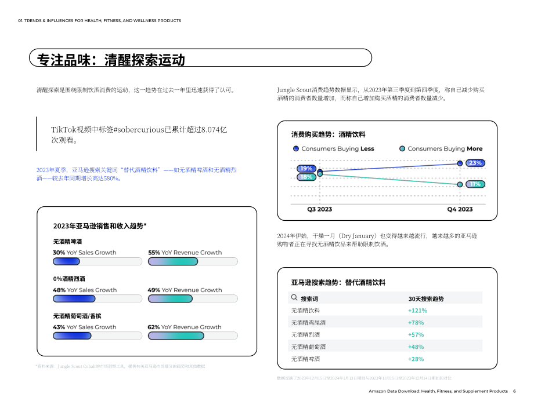This screenshot has width=534, height=412.
Task: Click the 62% YoY Revenue Growth bar
Action: click(x=193, y=336)
